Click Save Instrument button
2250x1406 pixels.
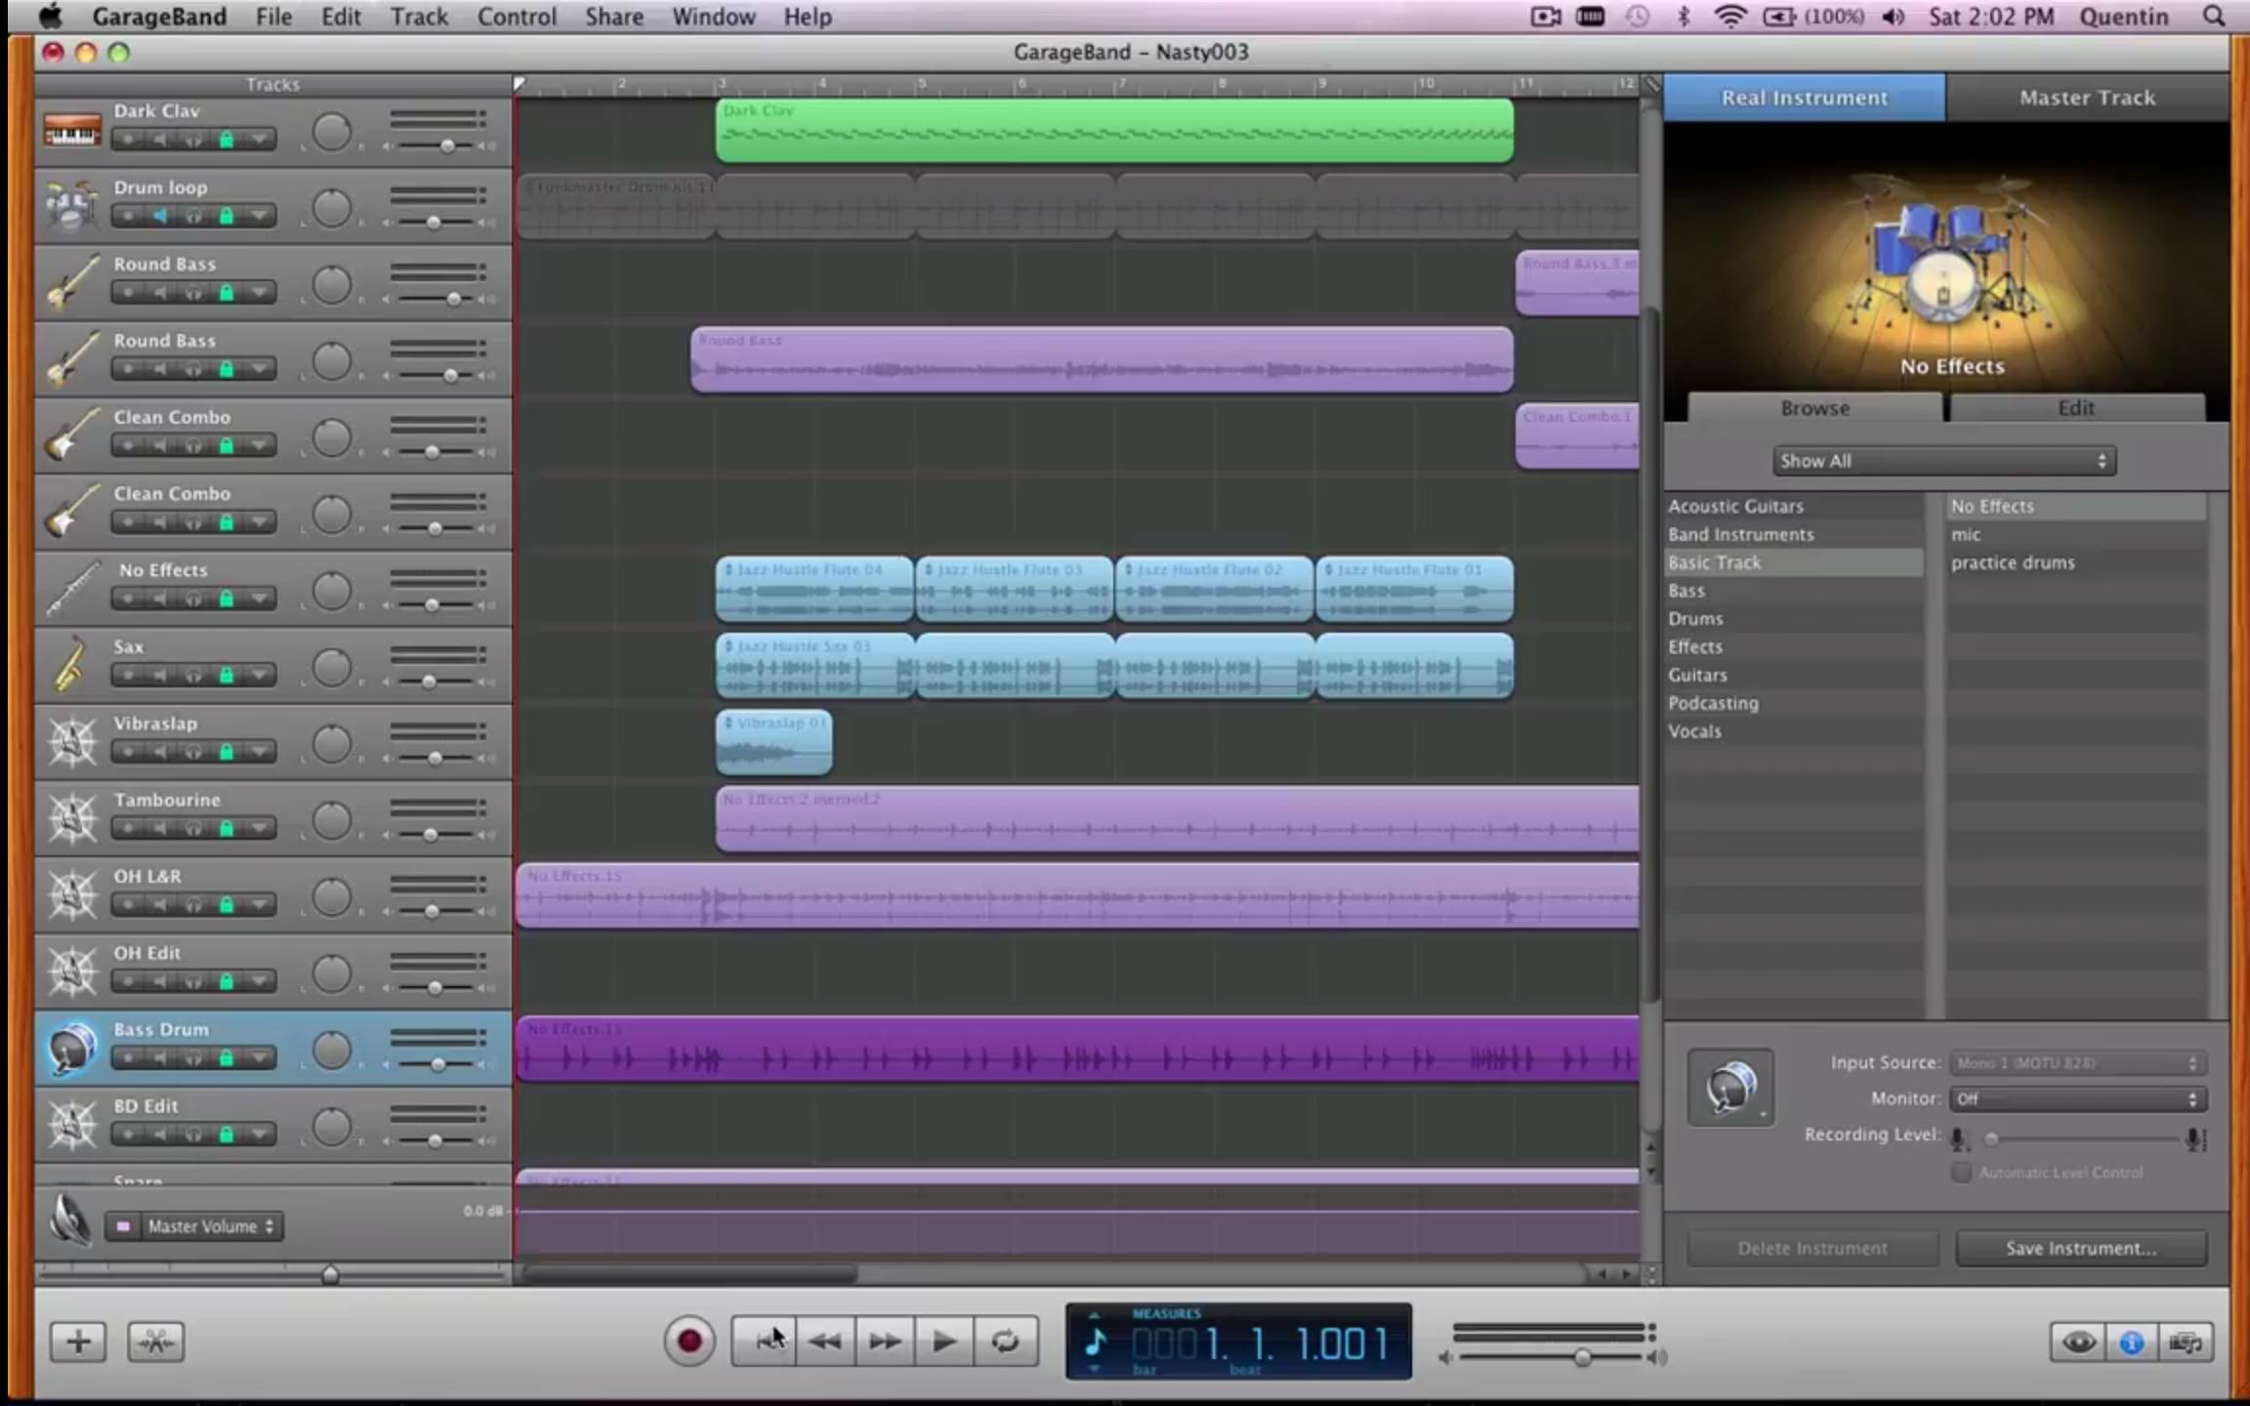pyautogui.click(x=2081, y=1247)
